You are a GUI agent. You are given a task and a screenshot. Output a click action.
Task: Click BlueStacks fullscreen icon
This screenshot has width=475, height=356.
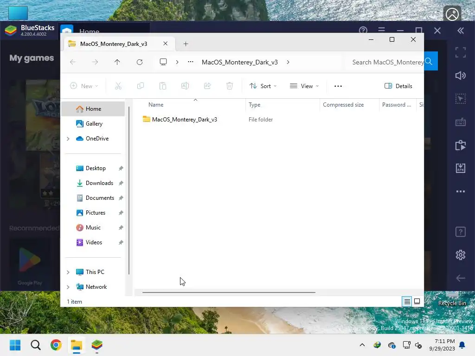point(461,52)
